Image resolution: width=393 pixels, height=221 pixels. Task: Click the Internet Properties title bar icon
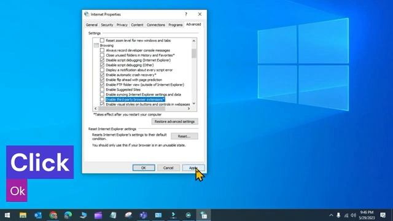pos(87,14)
